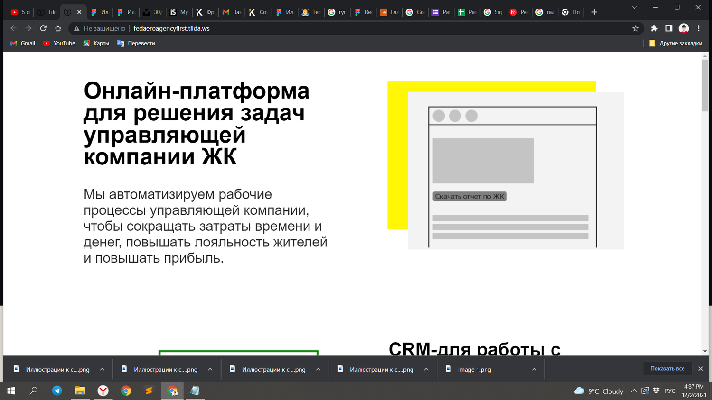Open the tab search dropdown arrow
The width and height of the screenshot is (712, 400).
[634, 8]
